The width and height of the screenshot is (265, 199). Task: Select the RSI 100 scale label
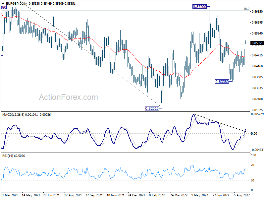(253, 155)
